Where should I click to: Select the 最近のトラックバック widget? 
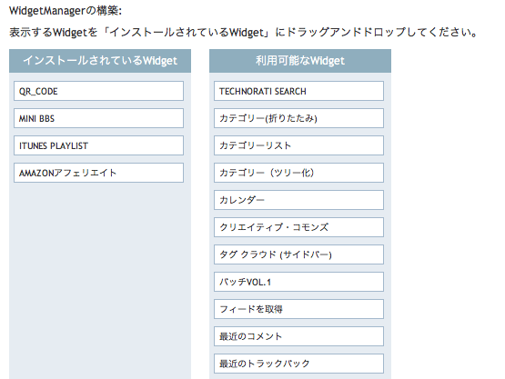pyautogui.click(x=298, y=364)
